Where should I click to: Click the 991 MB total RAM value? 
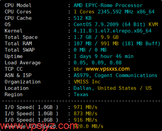pyautogui.click(x=110, y=44)
